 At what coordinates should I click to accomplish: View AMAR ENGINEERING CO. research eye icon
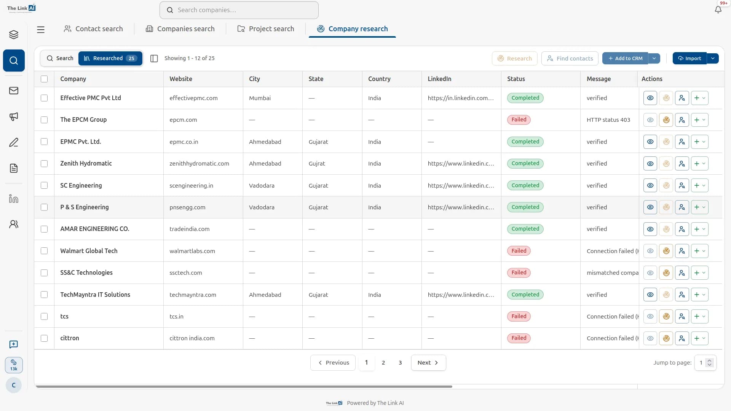pyautogui.click(x=650, y=229)
